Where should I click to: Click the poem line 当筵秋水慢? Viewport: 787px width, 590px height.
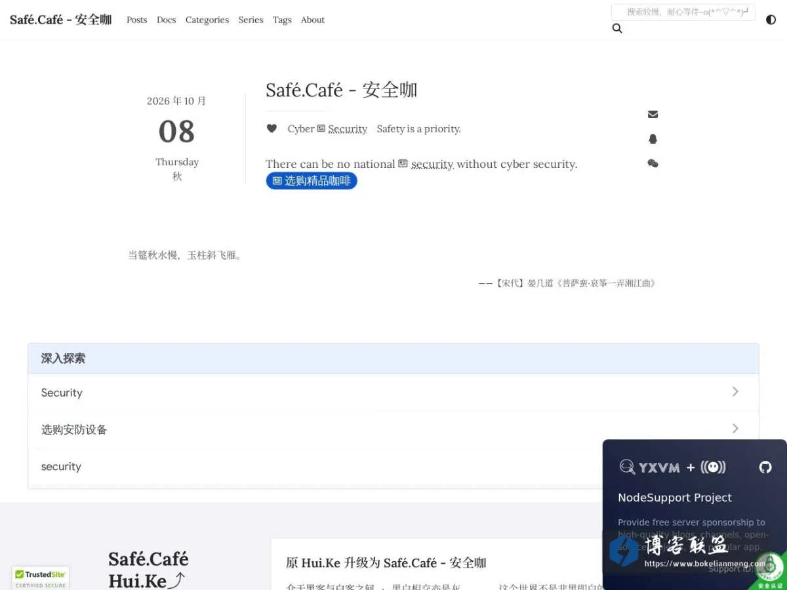click(185, 255)
